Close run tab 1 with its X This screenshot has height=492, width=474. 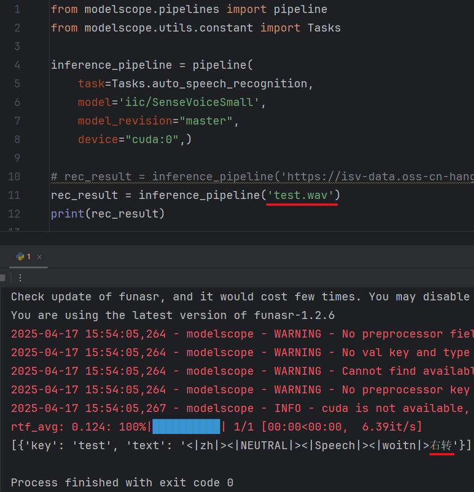coord(38,257)
